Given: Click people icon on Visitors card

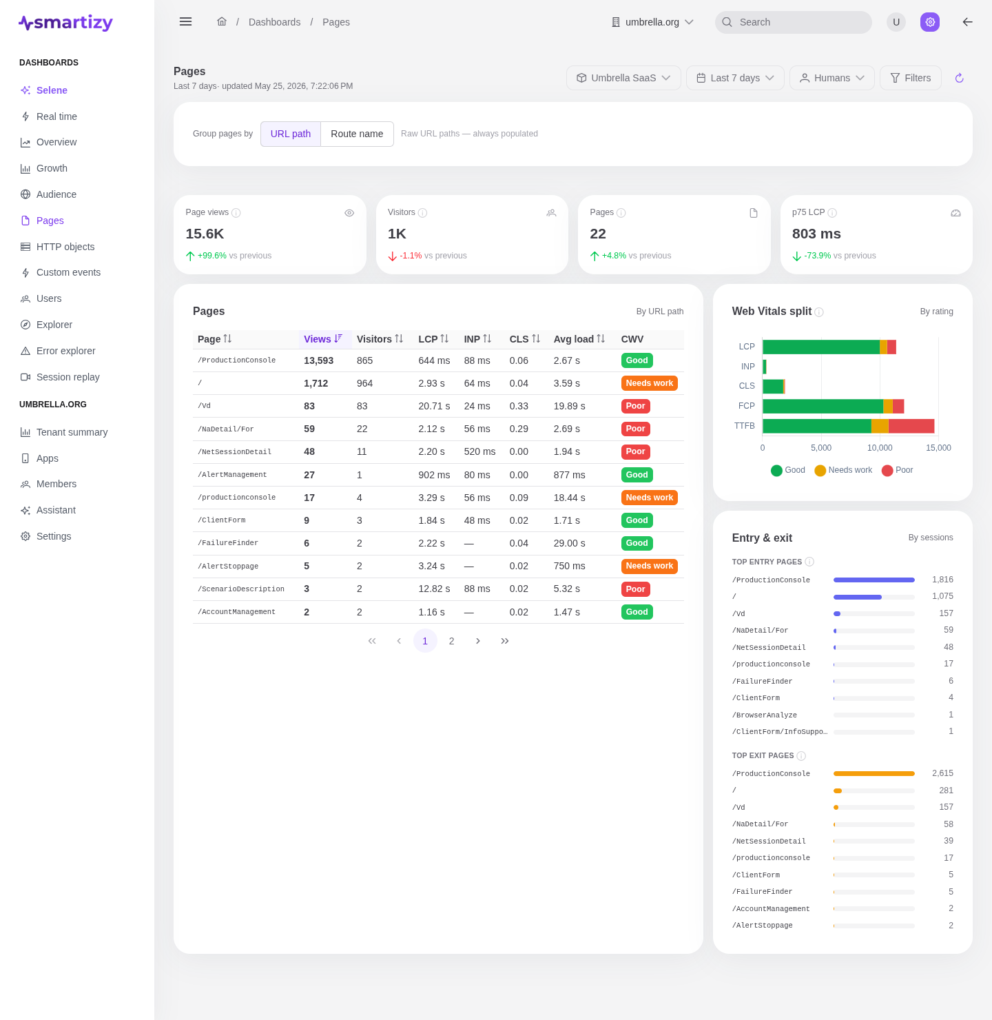Looking at the screenshot, I should [551, 213].
